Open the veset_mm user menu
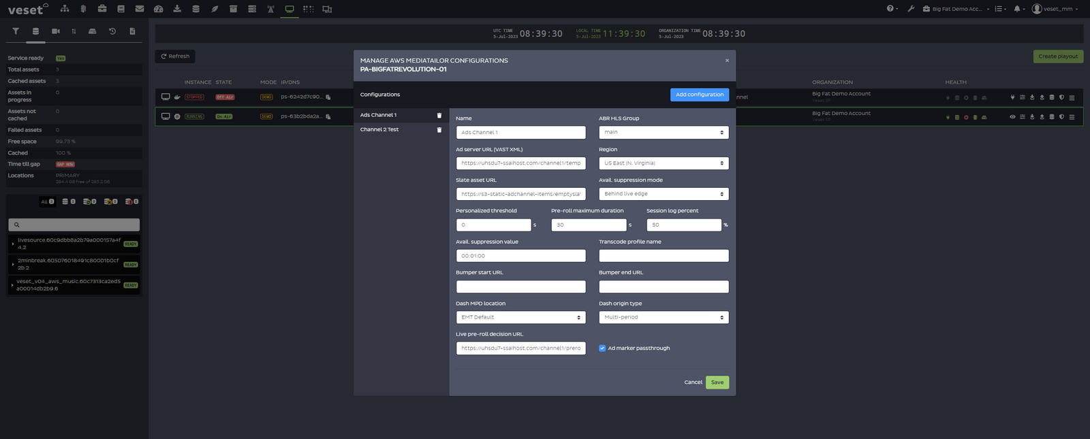This screenshot has width=1090, height=439. point(1055,9)
